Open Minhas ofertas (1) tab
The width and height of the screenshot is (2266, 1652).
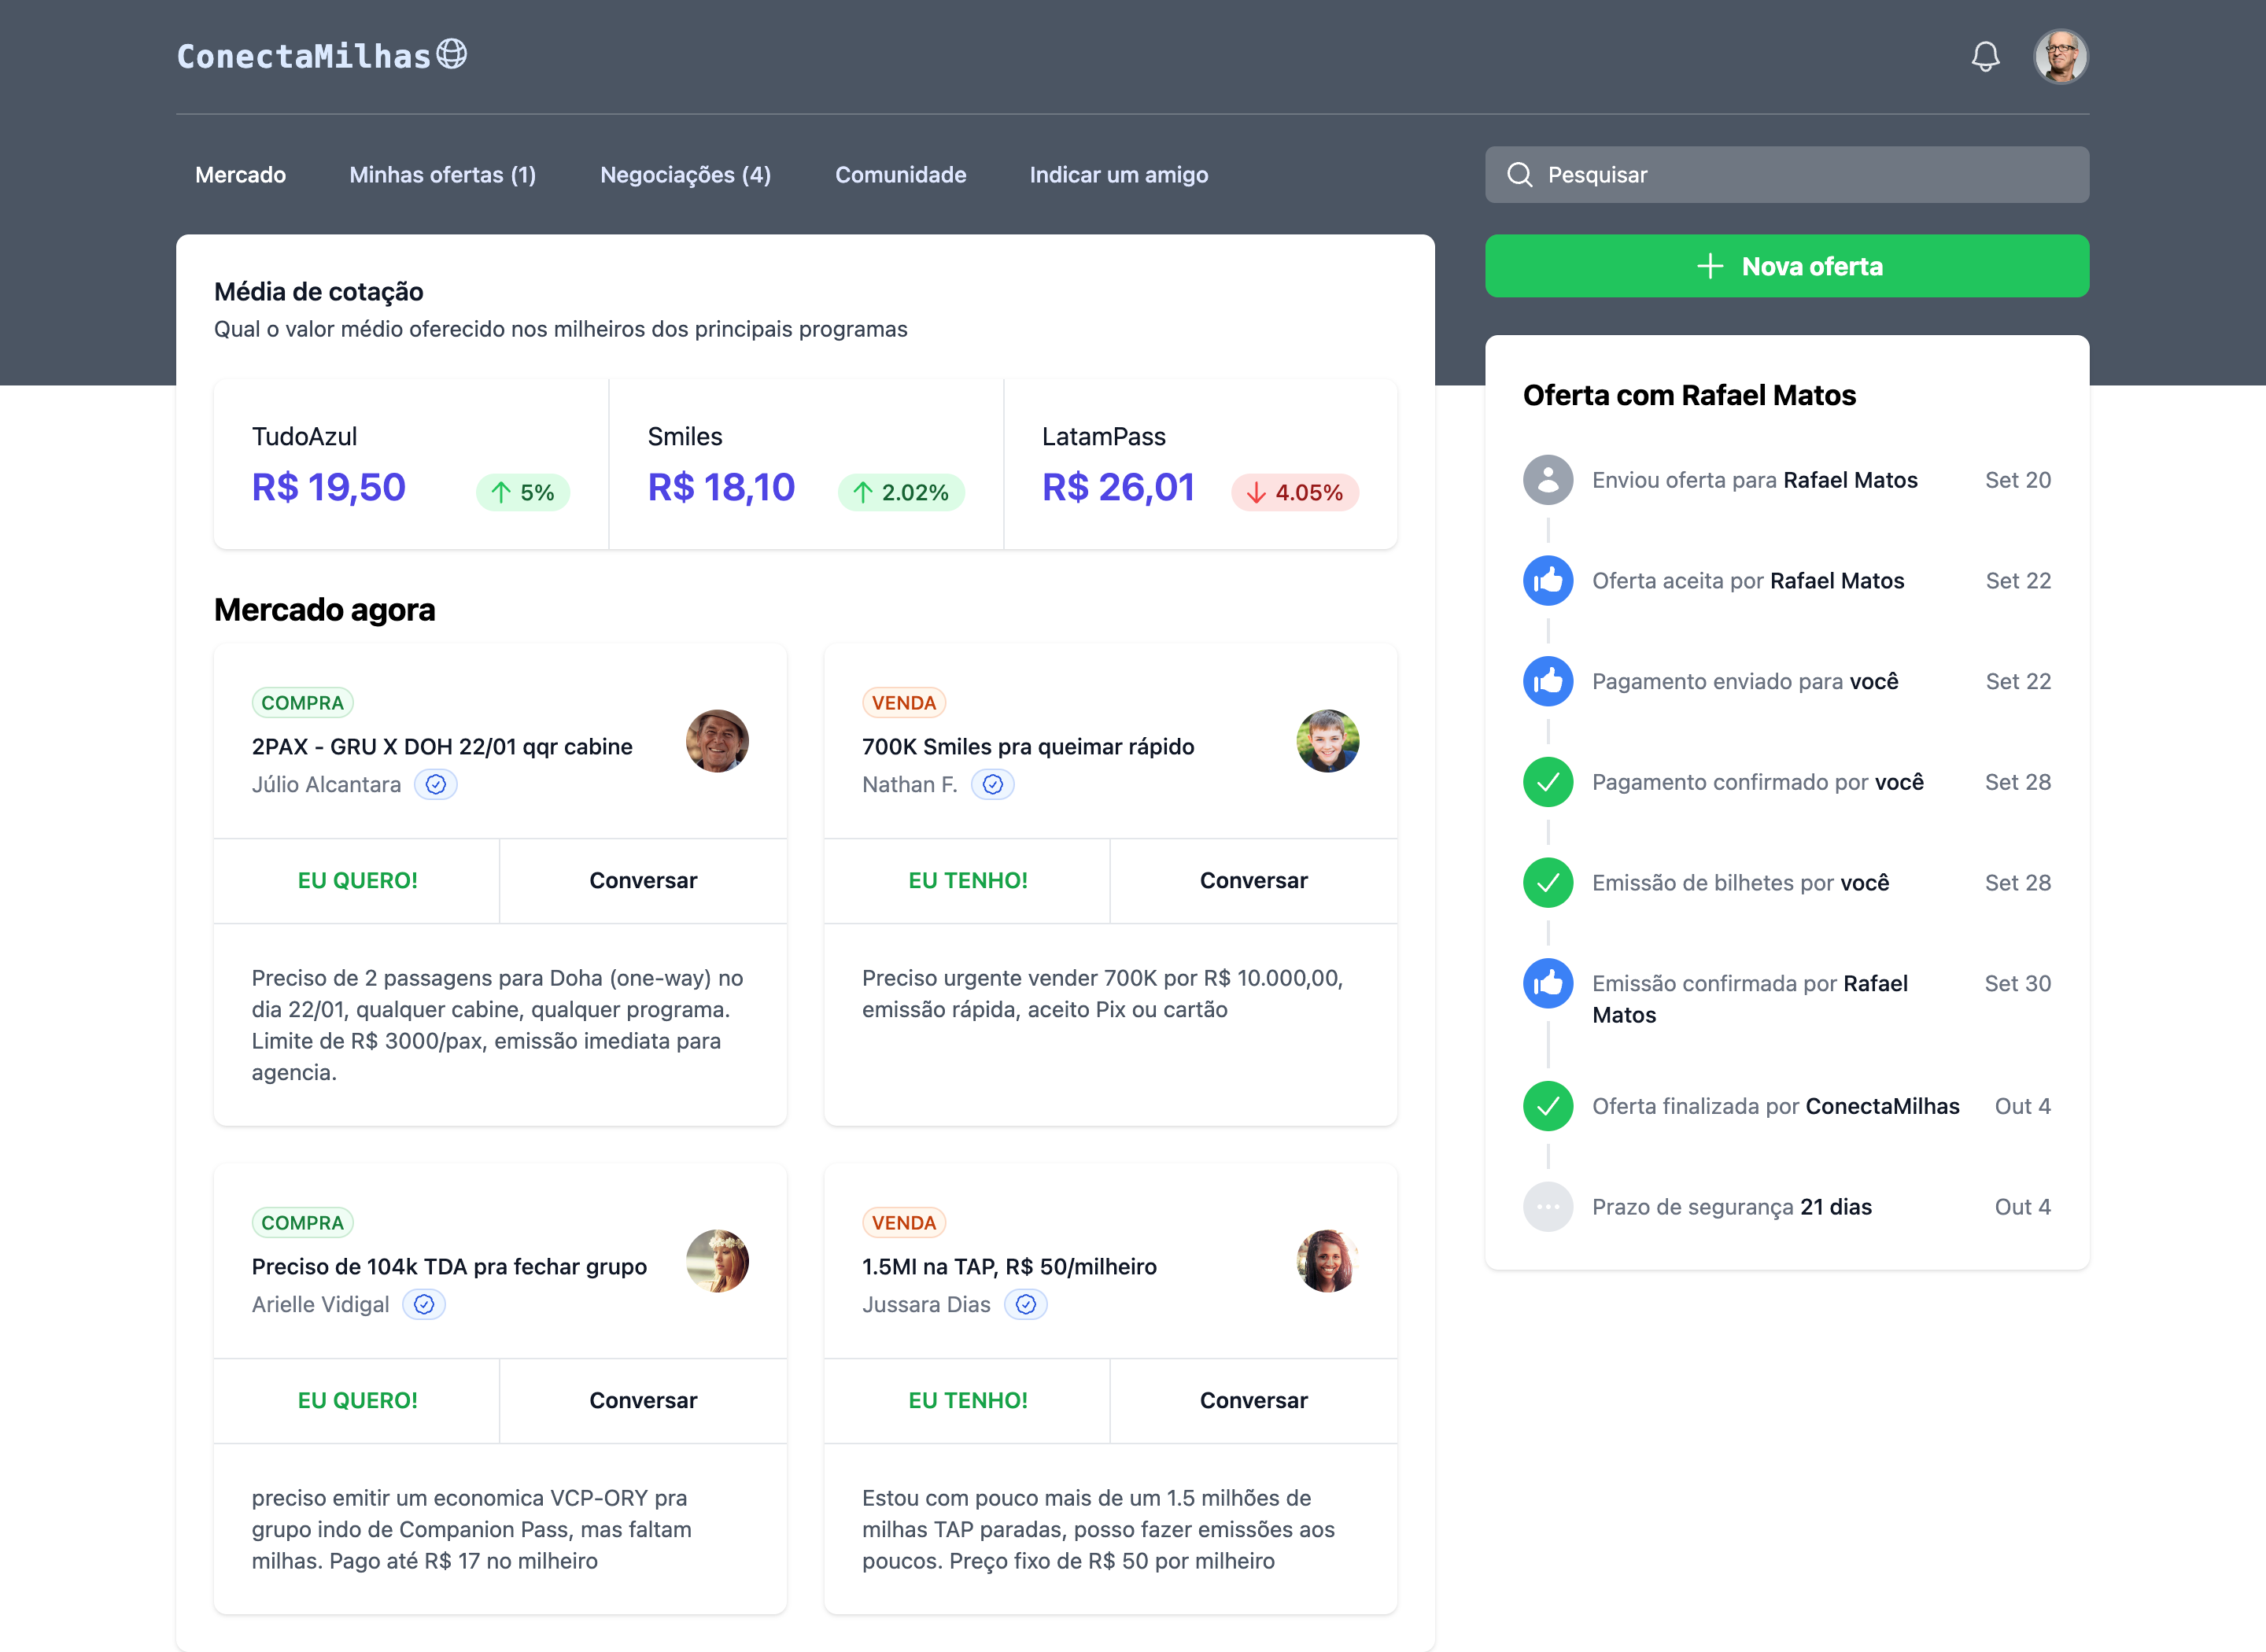[x=442, y=175]
